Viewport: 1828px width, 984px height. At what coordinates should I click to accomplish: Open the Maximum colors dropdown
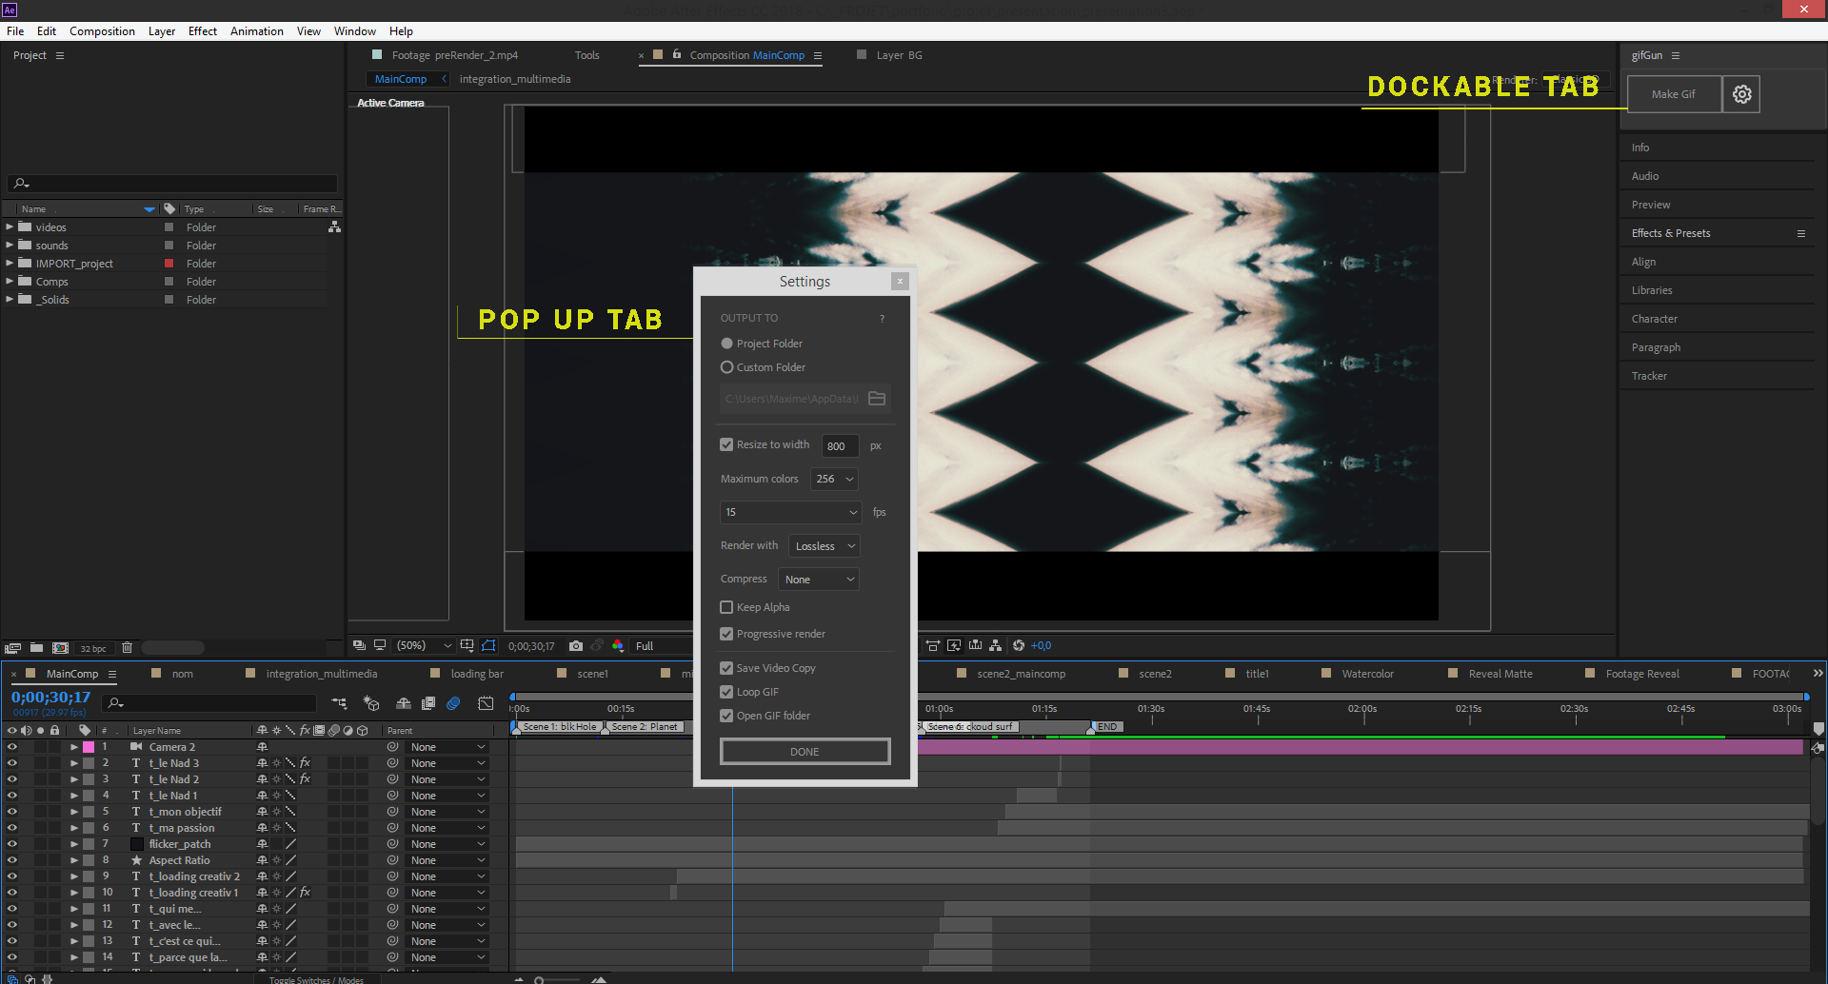834,480
